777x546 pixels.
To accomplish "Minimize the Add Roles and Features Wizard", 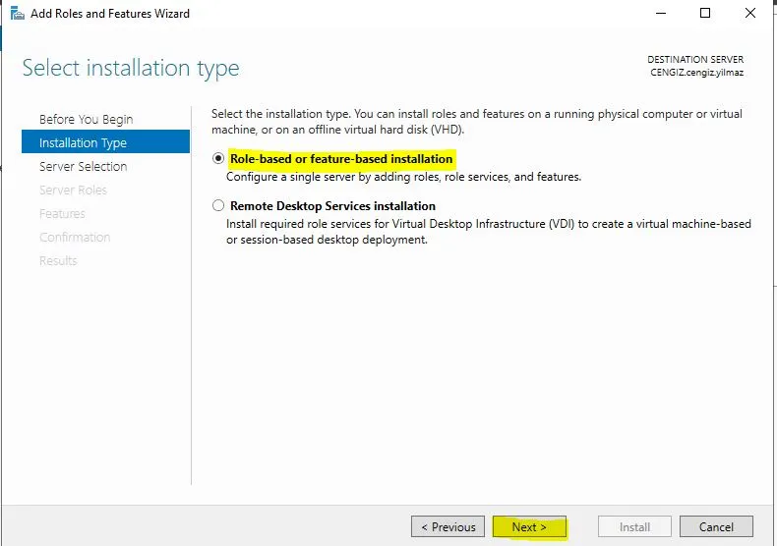I will point(659,14).
